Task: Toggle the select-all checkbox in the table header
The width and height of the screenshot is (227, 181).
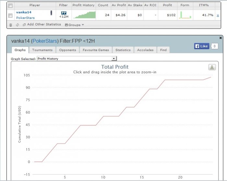Action: [x=10, y=6]
